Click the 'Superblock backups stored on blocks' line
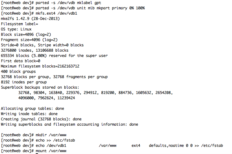Image resolution: width=232 pixels, height=154 pixels. point(40,87)
